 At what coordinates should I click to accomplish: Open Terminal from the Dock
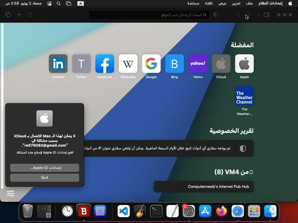(156, 211)
